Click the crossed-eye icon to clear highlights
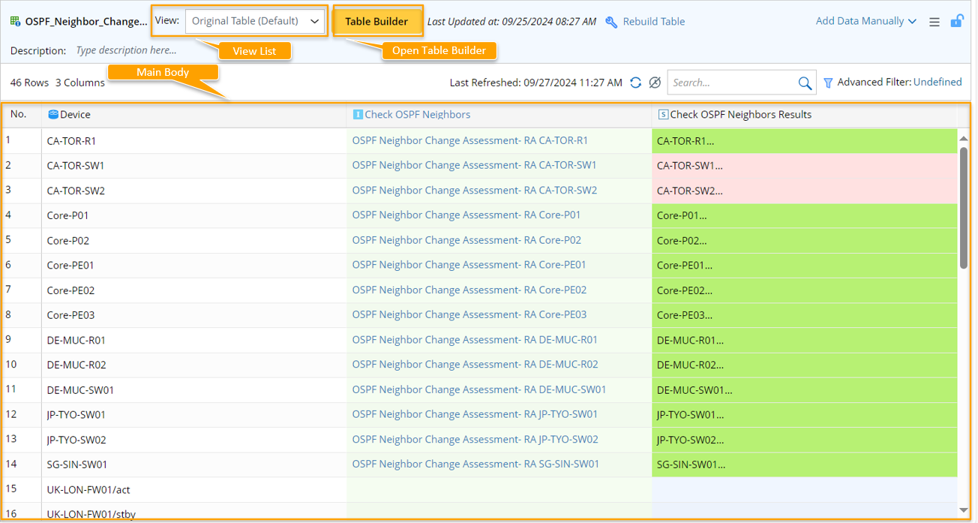This screenshot has width=978, height=523. tap(655, 83)
